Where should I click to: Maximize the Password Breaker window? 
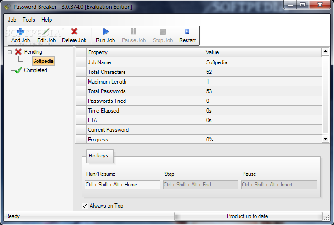(x=303, y=5)
